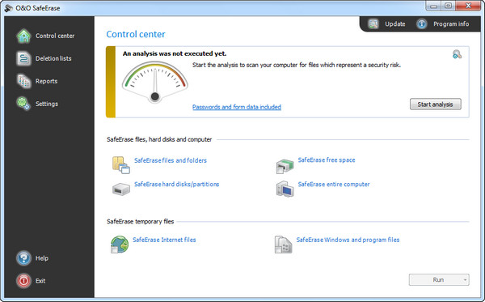485x302 pixels.
Task: Click the SafeErase entire computer icon
Action: click(285, 189)
